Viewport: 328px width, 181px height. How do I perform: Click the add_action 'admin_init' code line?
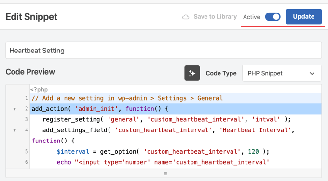[100, 109]
